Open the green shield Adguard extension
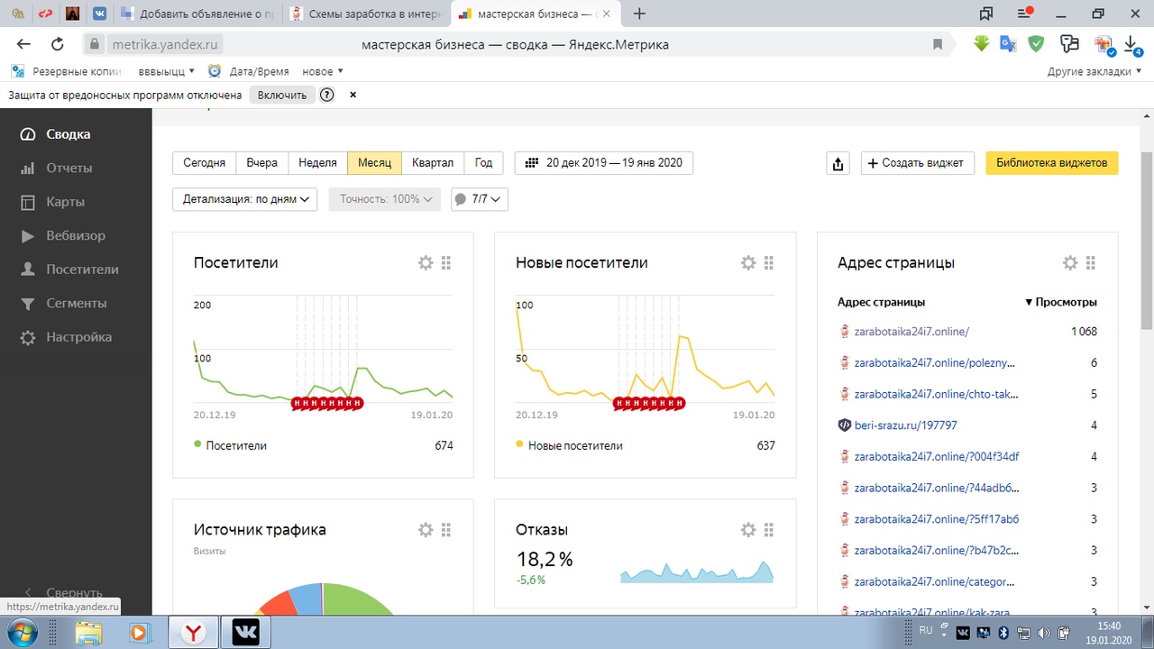1154x649 pixels. tap(1037, 43)
